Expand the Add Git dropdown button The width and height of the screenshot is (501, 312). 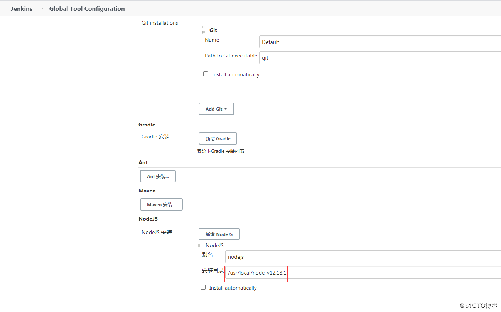pos(216,109)
